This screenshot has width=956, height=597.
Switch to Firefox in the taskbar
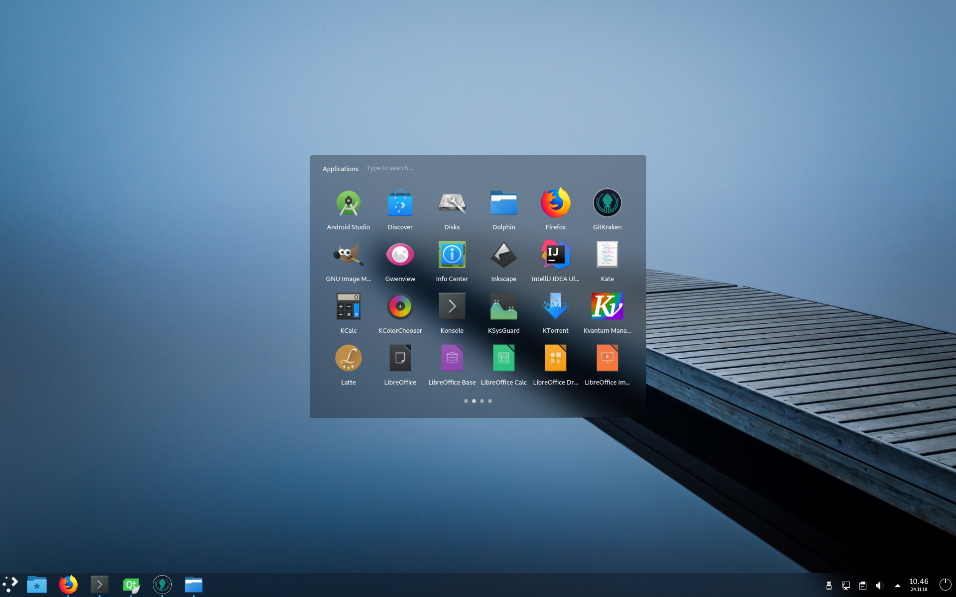(x=68, y=585)
